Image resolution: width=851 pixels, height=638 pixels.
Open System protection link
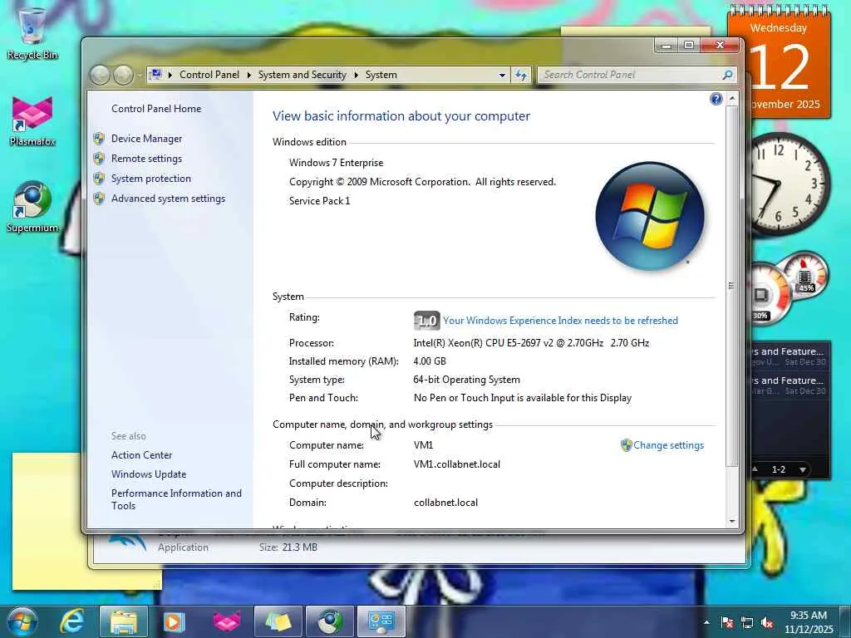point(151,179)
